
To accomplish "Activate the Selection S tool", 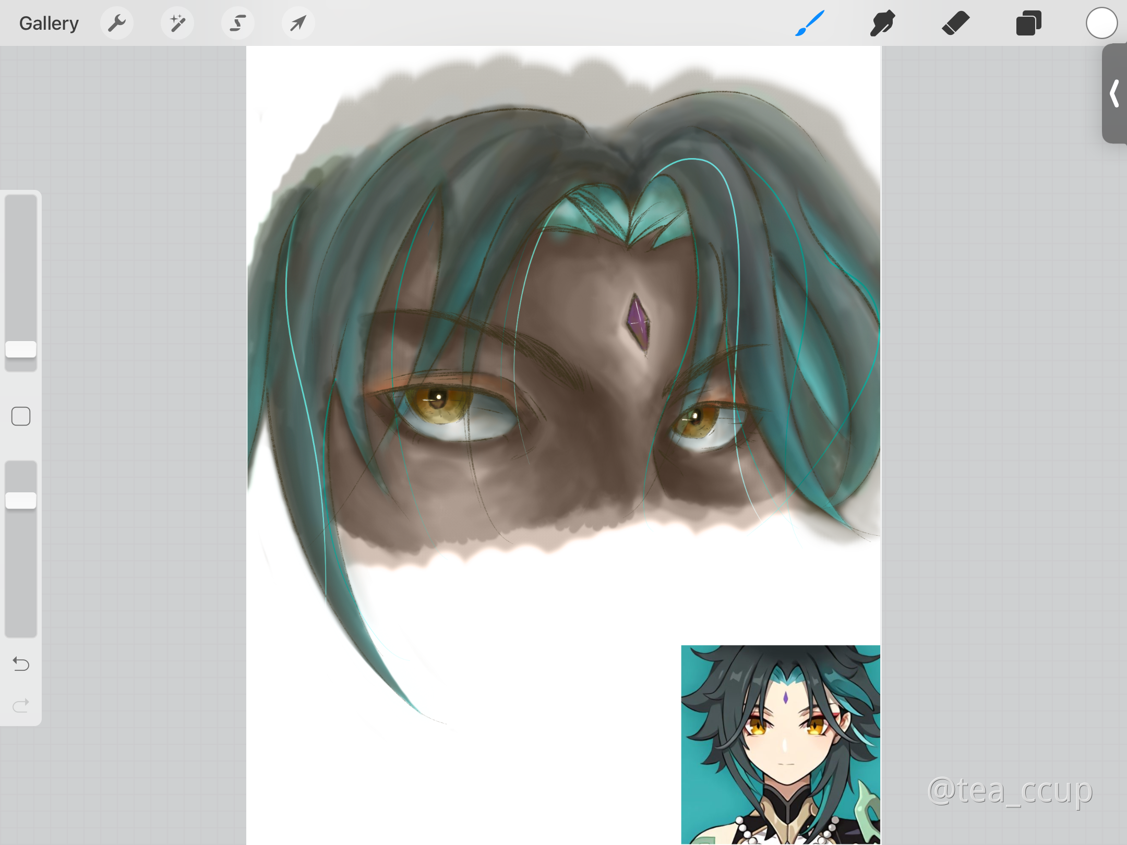I will point(238,23).
